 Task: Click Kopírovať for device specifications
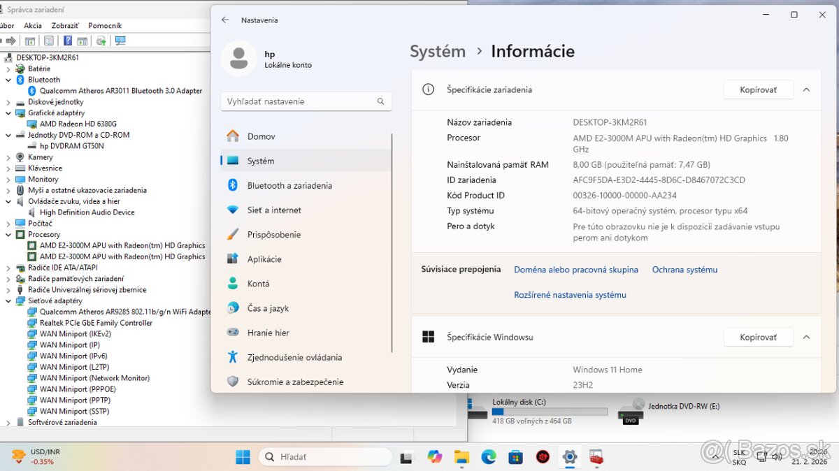(759, 89)
